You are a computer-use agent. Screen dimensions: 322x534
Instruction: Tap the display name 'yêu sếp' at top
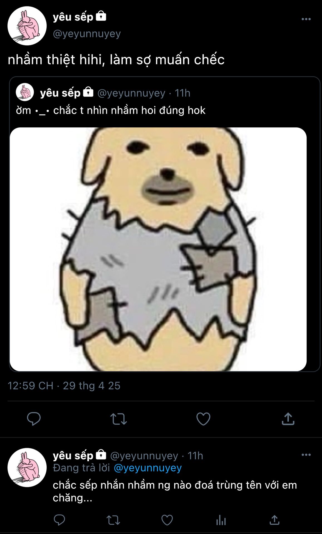[x=73, y=17]
